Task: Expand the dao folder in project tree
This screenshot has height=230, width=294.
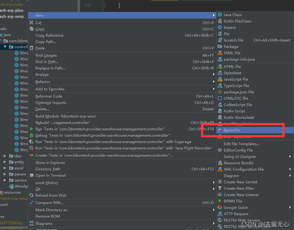Action: [x=5, y=156]
